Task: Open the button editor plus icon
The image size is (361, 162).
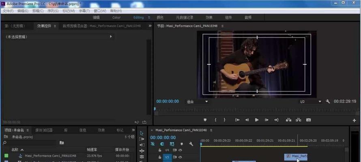Action: (354, 120)
